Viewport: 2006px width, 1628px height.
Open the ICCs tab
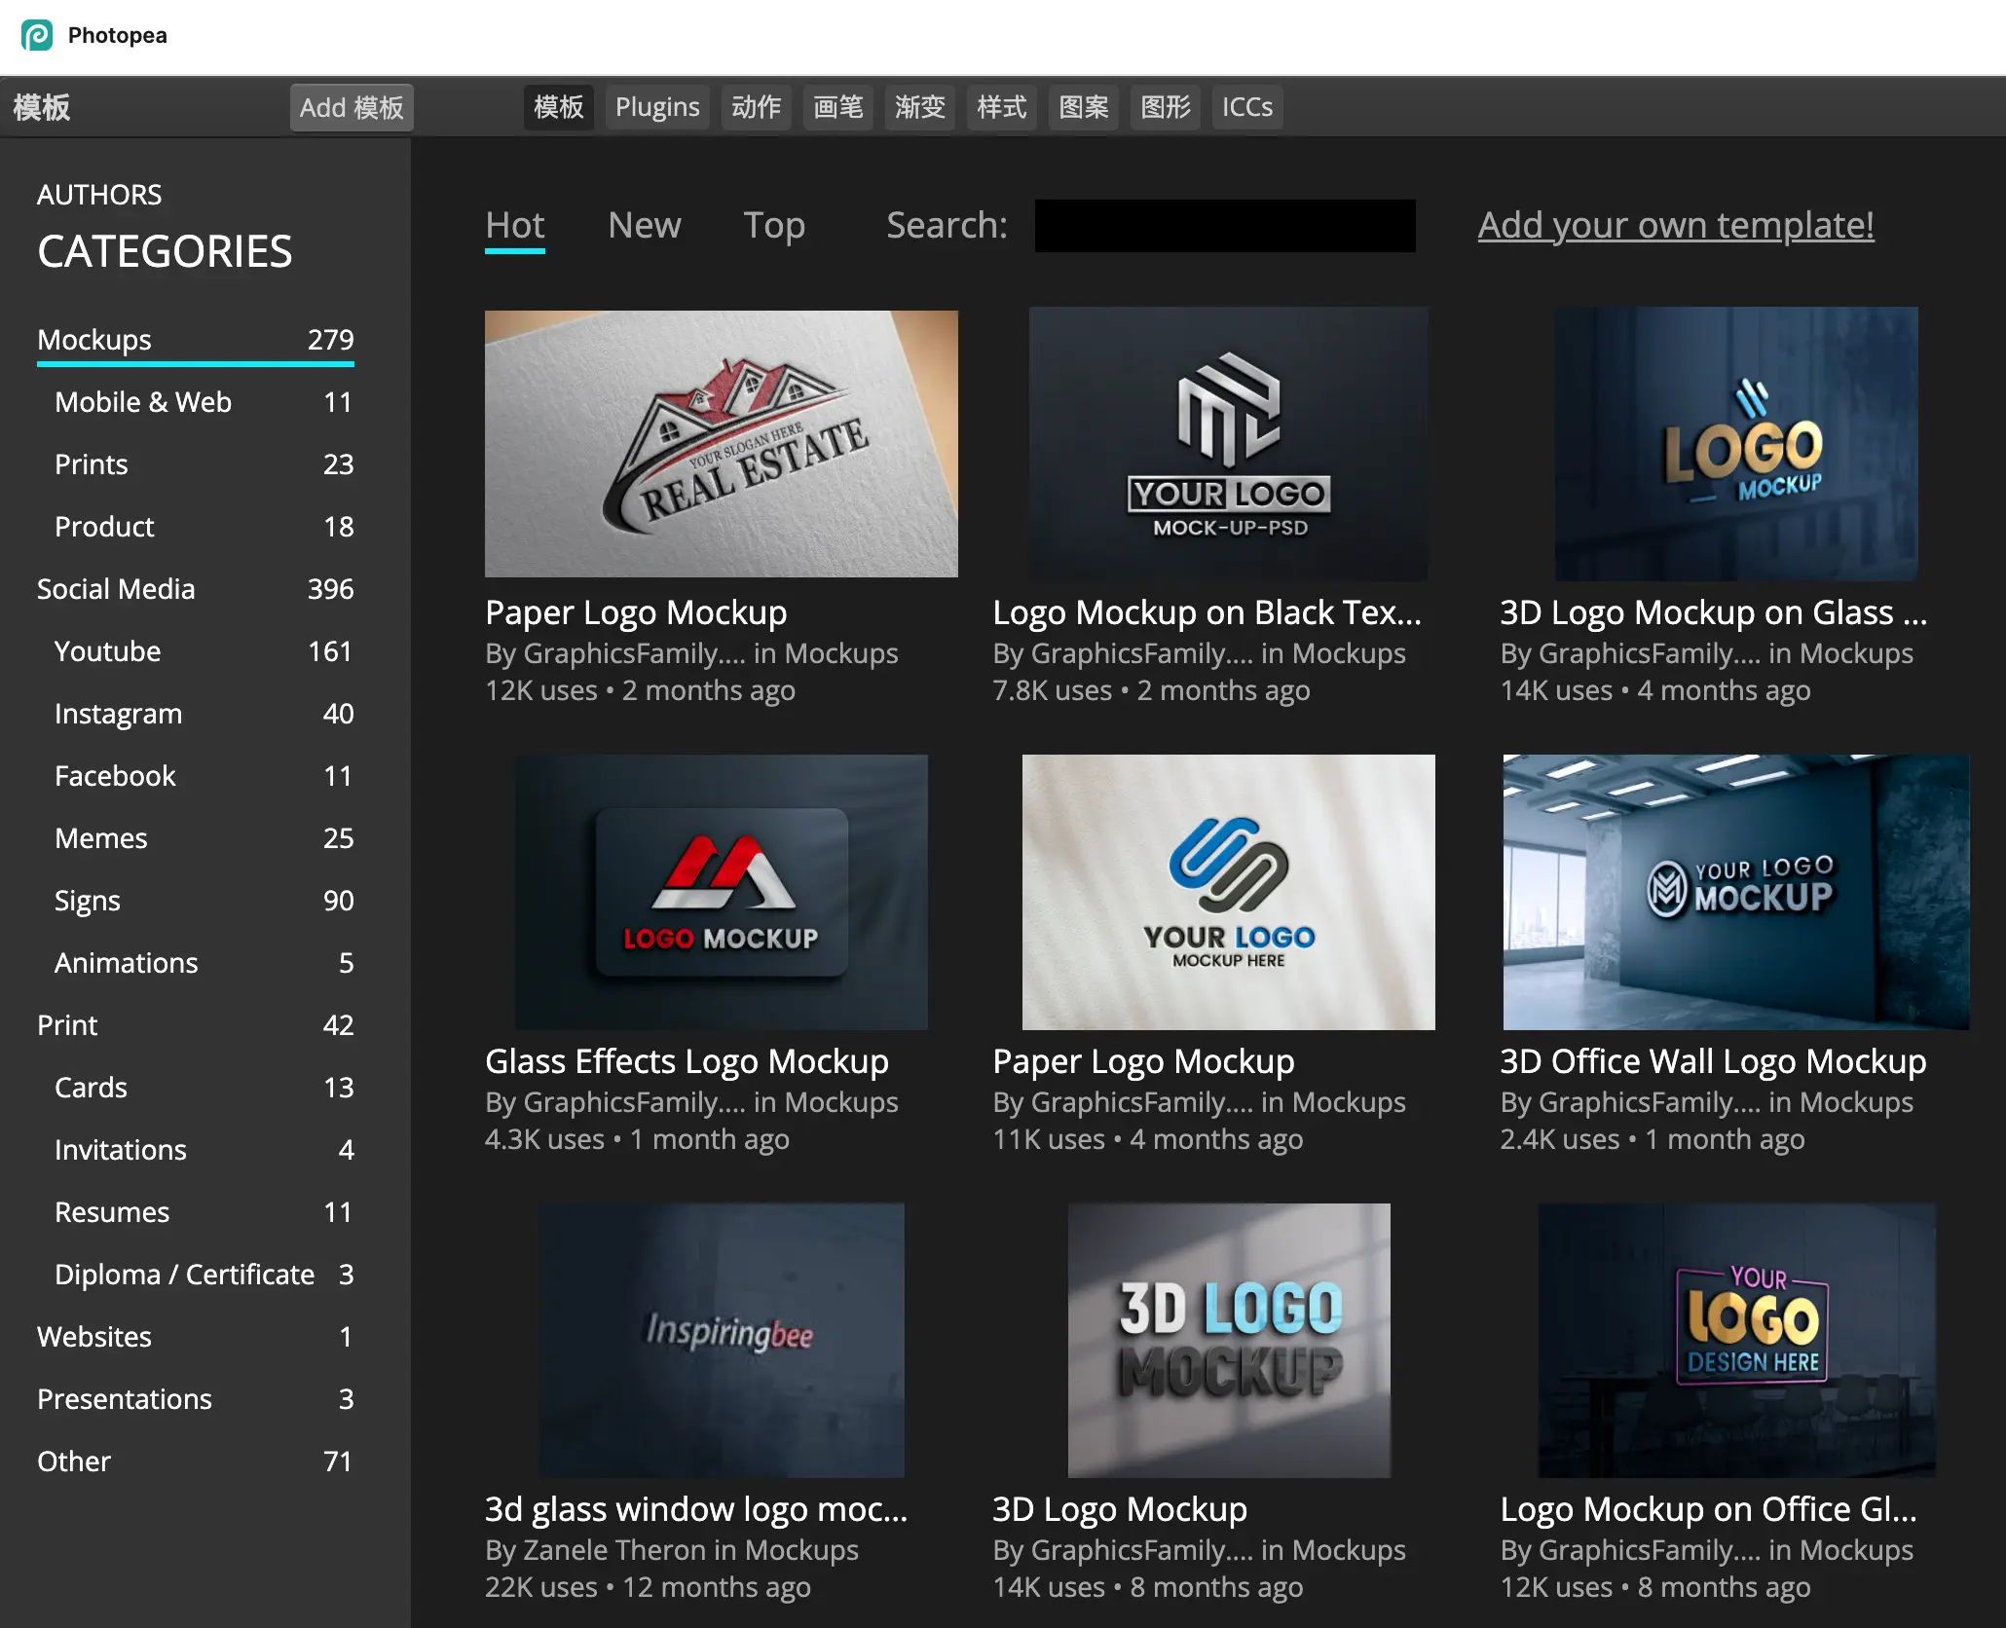(1247, 107)
